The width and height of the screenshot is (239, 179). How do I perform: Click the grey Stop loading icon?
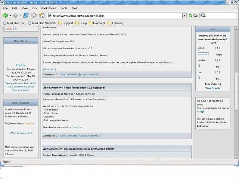pos(34,15)
